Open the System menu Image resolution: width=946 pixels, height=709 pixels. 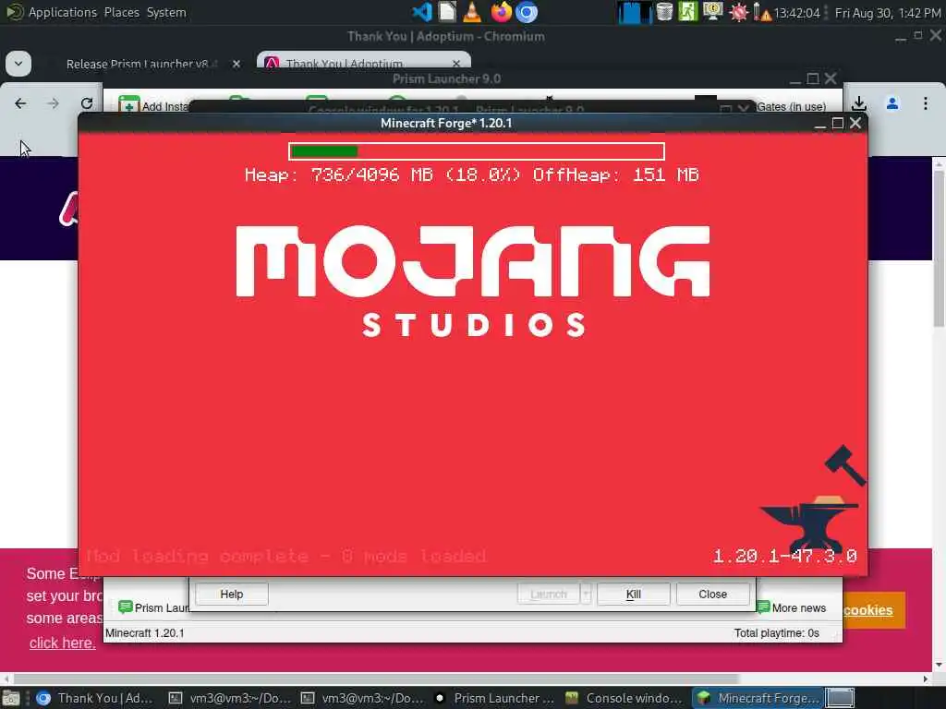pos(166,12)
